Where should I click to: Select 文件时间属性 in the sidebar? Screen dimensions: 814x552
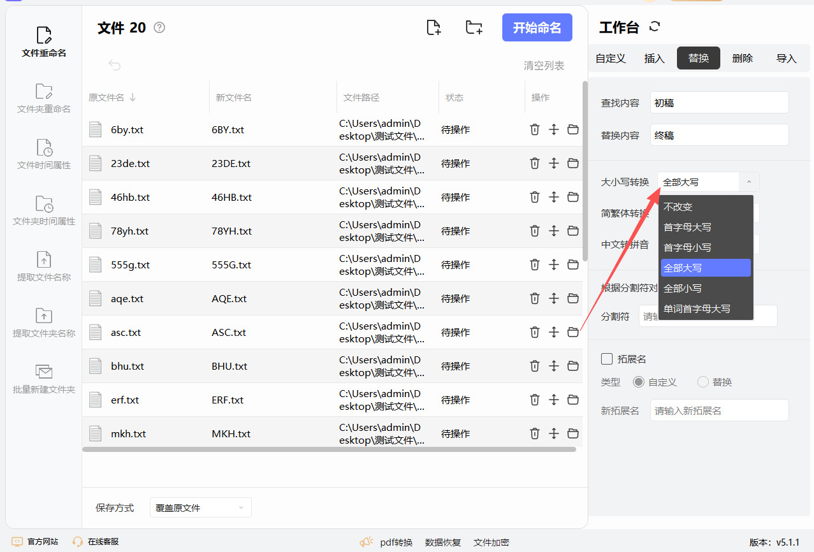click(44, 154)
